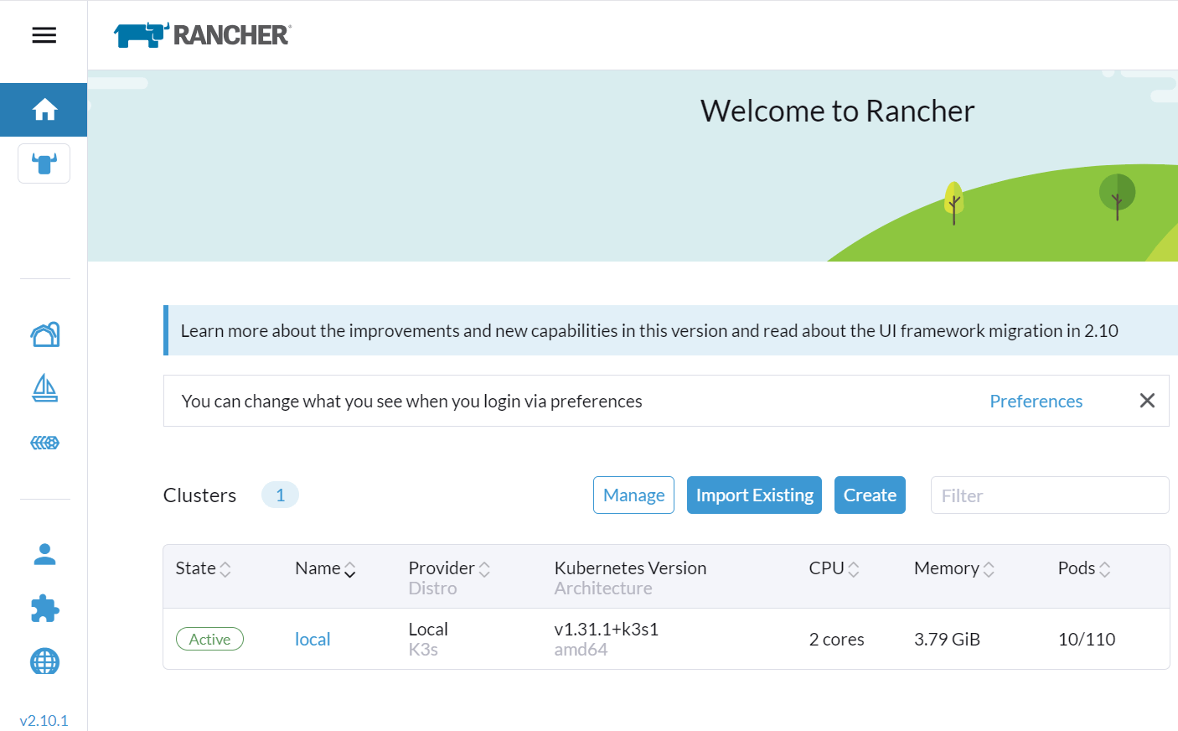This screenshot has width=1178, height=731.
Task: Open Users & Authentication person icon
Action: pyautogui.click(x=44, y=554)
